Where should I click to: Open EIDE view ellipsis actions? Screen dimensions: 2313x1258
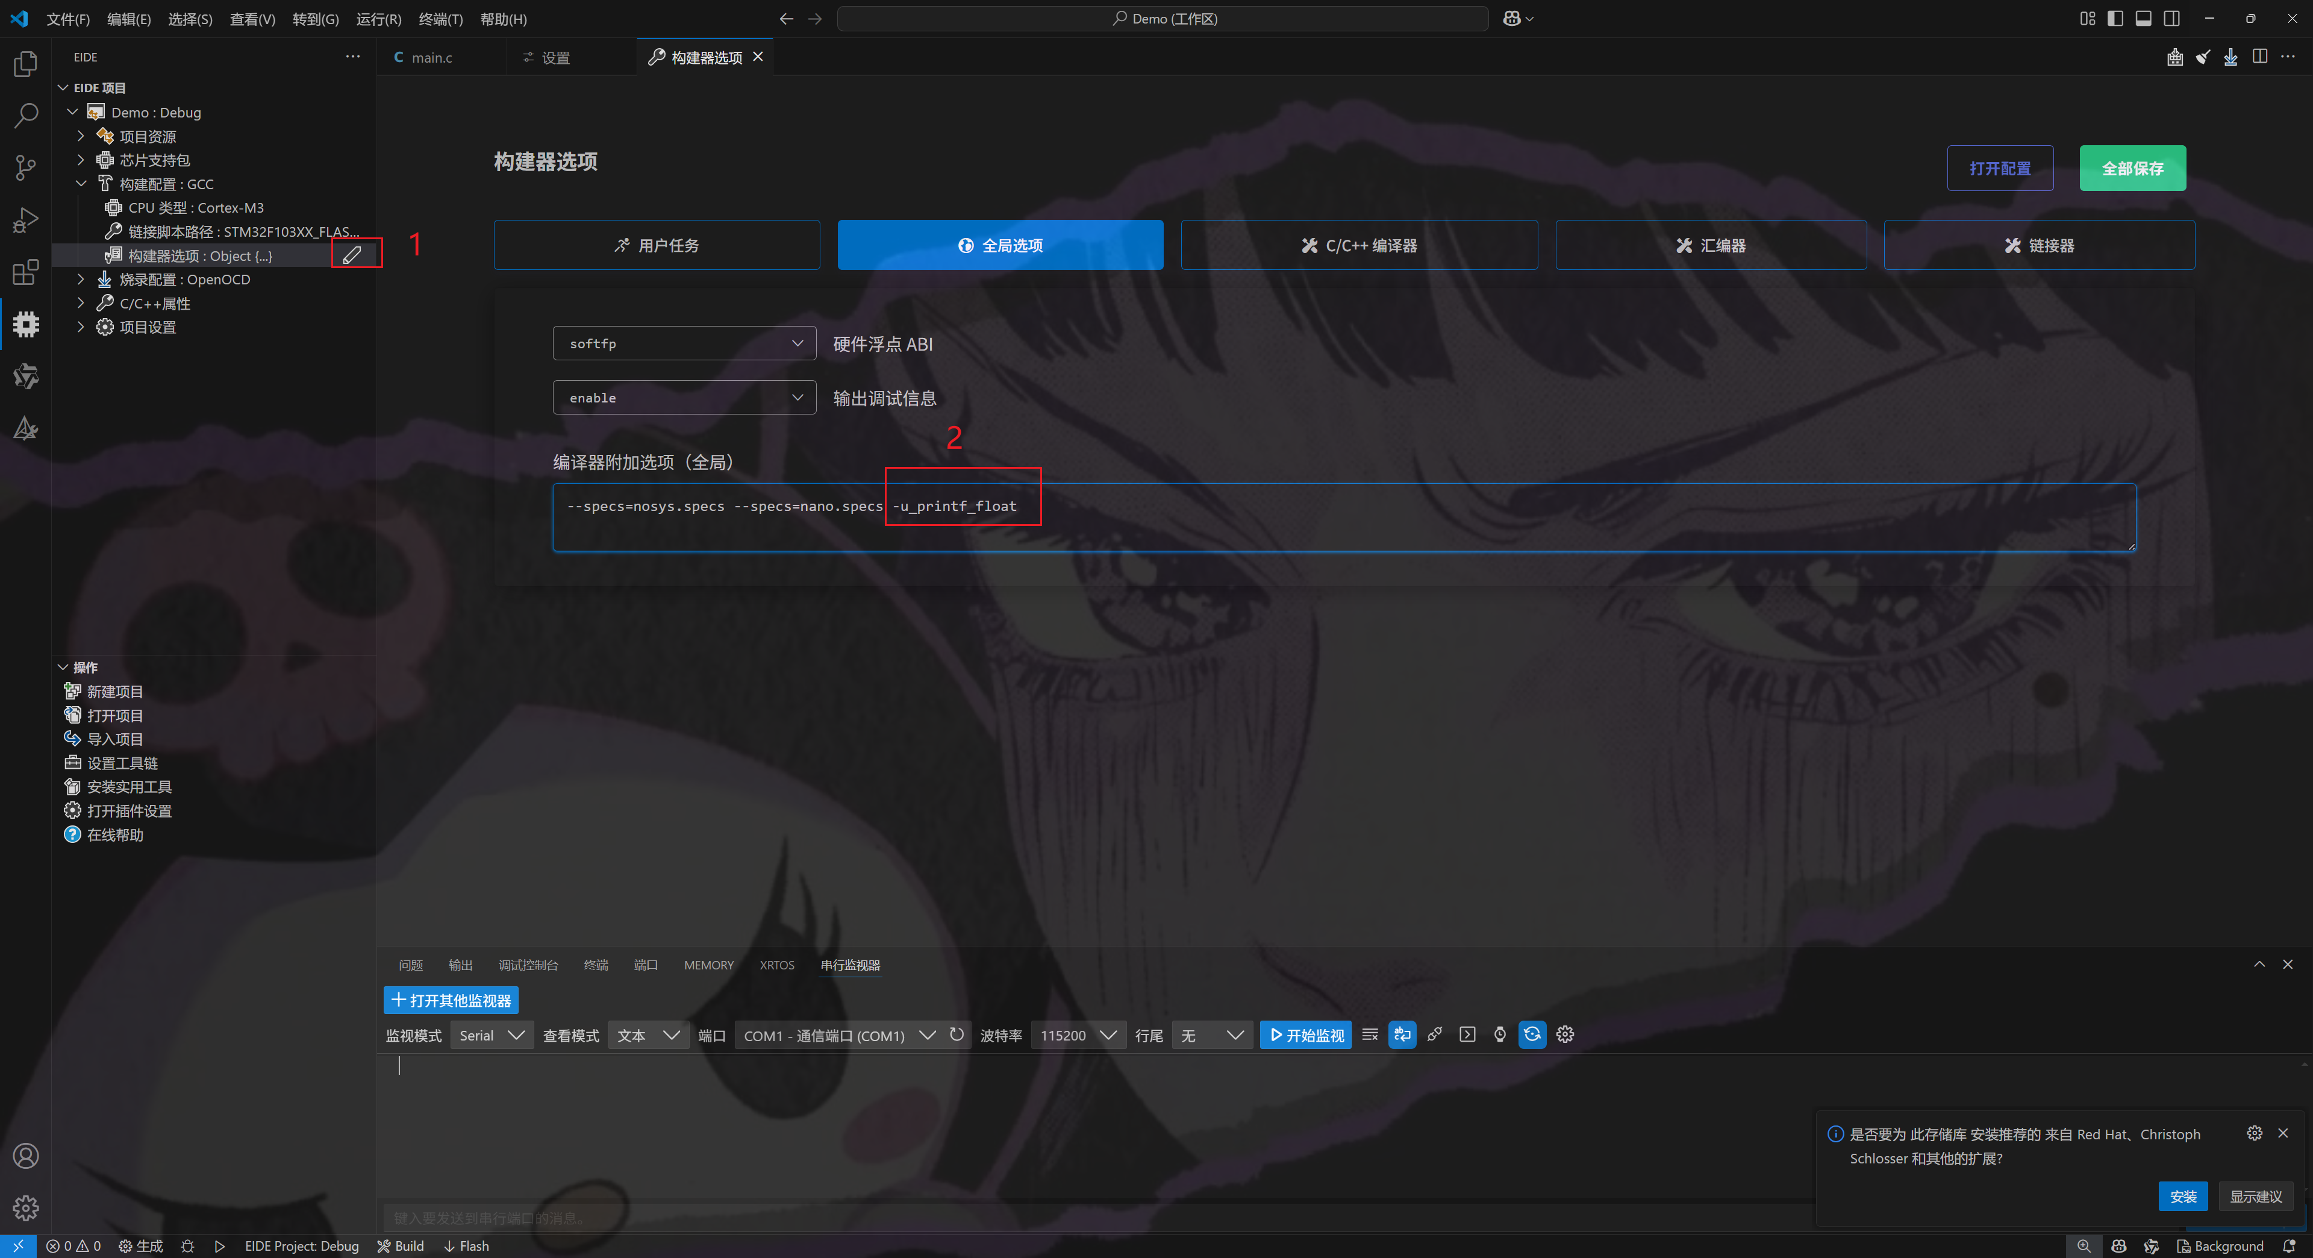[x=353, y=57]
